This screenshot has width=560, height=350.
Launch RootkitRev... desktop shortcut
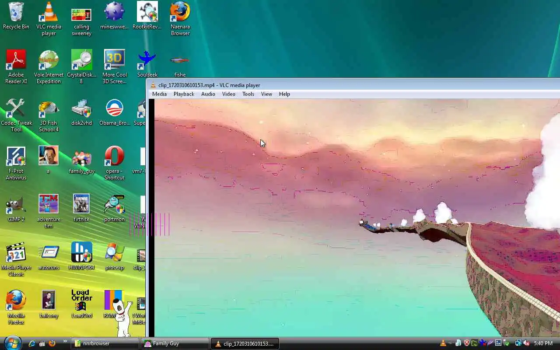147,16
